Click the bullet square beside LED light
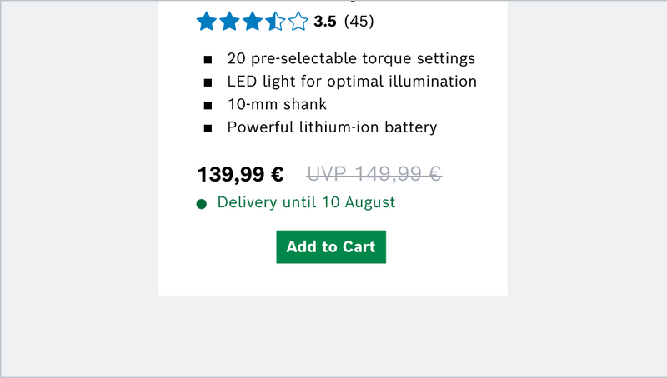This screenshot has height=378, width=667. [208, 82]
